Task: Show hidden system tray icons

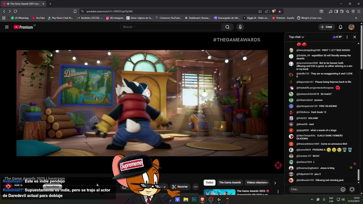Action: (x=312, y=199)
